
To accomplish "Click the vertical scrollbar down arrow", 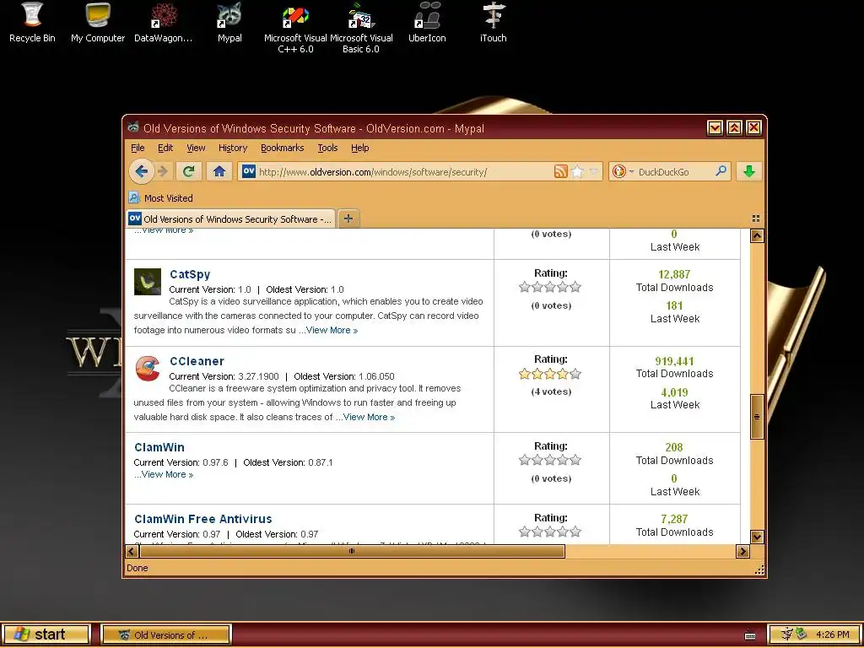I will [757, 537].
